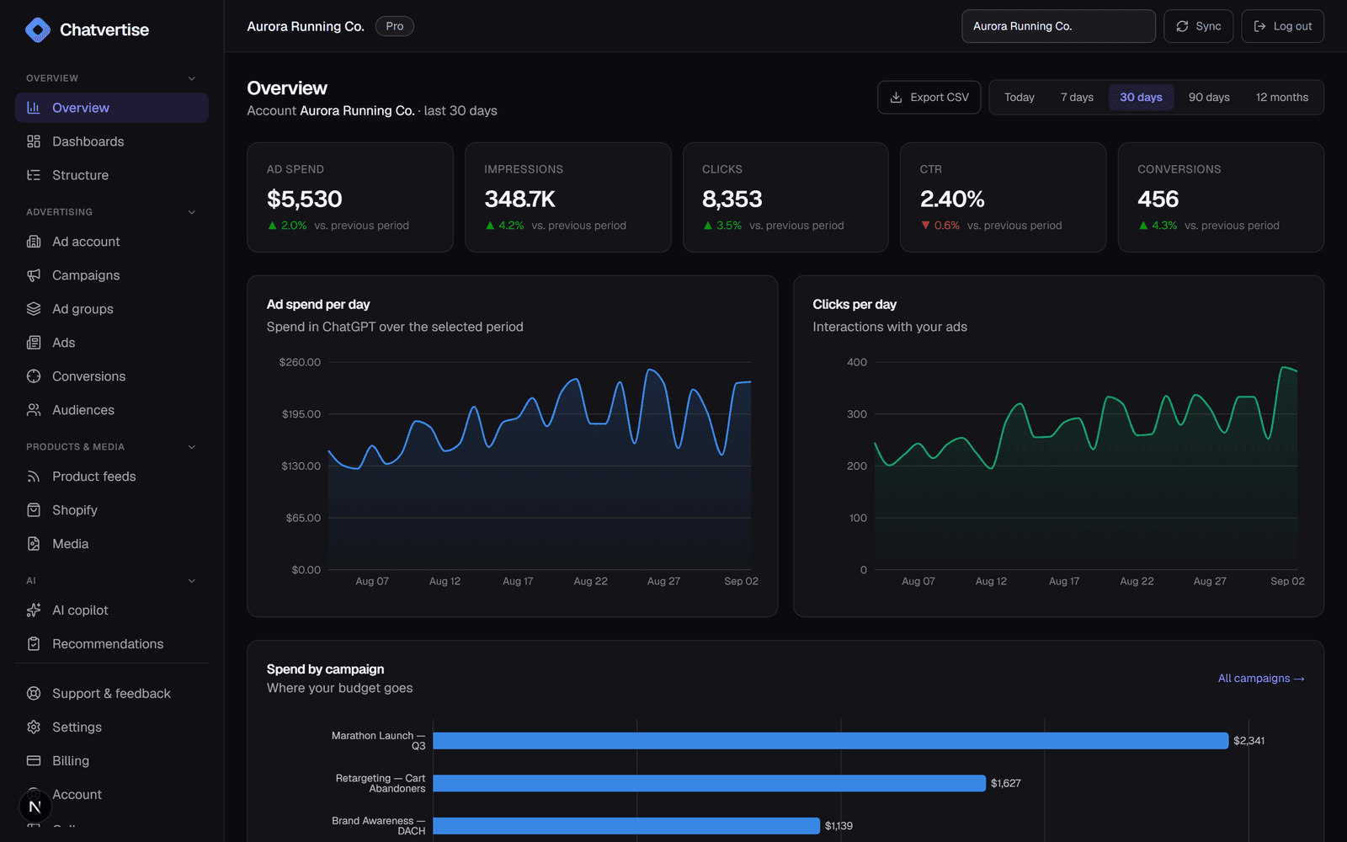1347x842 pixels.
Task: Click the Retargeting Cart Abandoners spend bar
Action: click(x=709, y=783)
